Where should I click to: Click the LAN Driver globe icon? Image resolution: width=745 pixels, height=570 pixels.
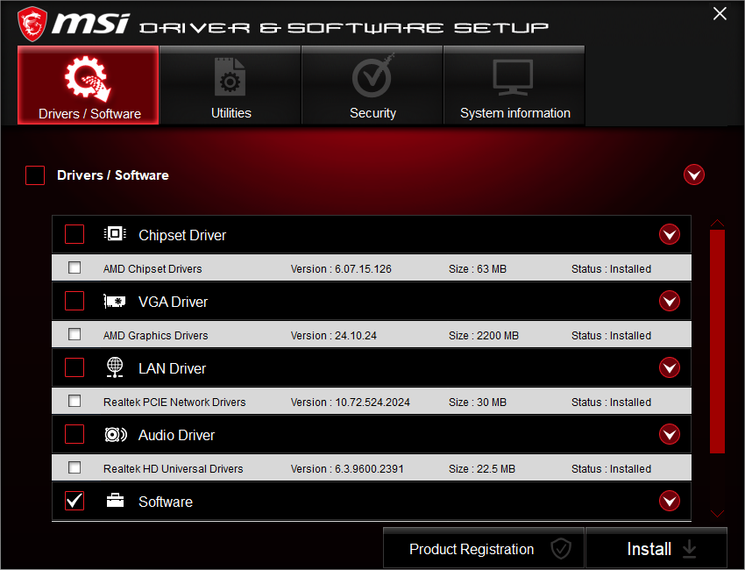115,367
